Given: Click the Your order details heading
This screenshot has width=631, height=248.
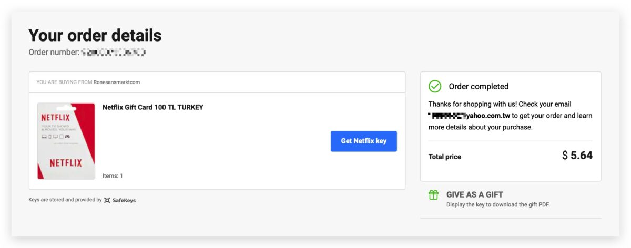Looking at the screenshot, I should click(95, 35).
